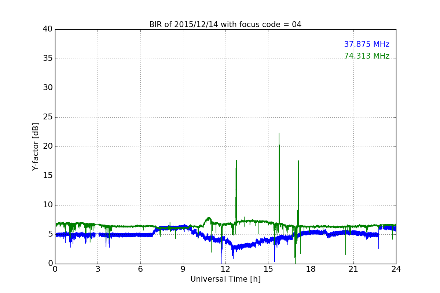The width and height of the screenshot is (440, 293).
Task: Click y-axis tick label 15
Action: [x=48, y=176]
